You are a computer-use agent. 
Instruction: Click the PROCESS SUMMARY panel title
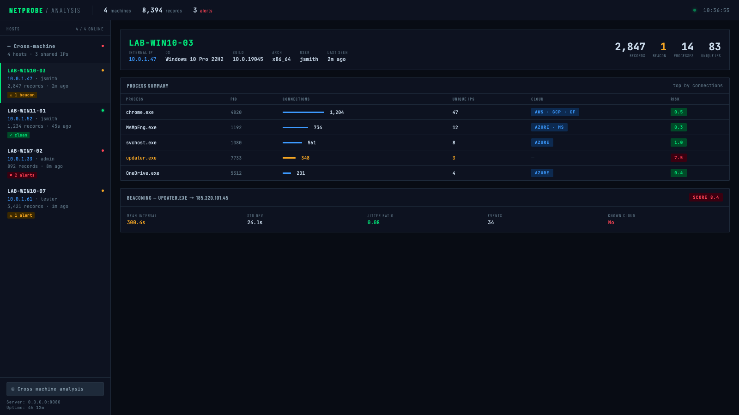[148, 86]
